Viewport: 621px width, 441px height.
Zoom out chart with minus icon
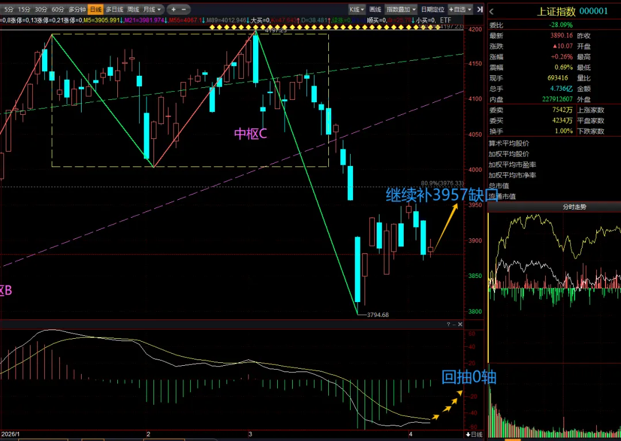184,9
